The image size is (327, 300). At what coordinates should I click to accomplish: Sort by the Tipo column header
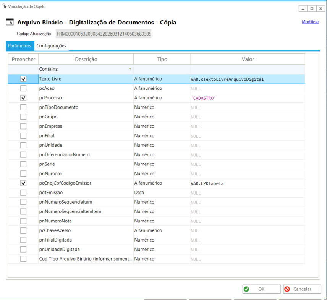coord(162,59)
